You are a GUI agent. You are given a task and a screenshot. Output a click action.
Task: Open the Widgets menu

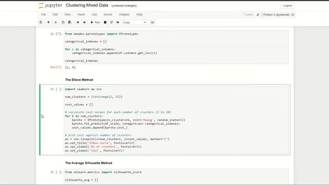124,14
